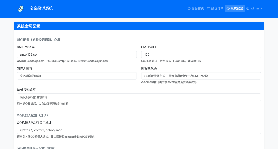Image resolution: width=278 pixels, height=149 pixels.
Task: Open the 后台首页 navigation item
Action: [196, 8]
